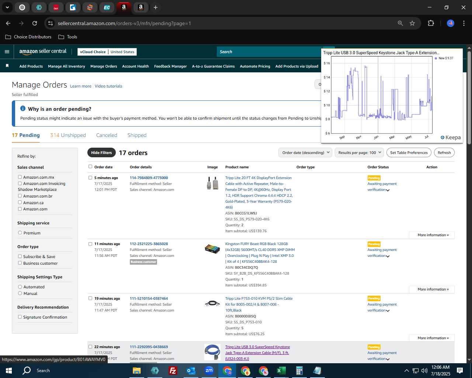
Task: Reload the page with the browser refresh icon
Action: 35,23
